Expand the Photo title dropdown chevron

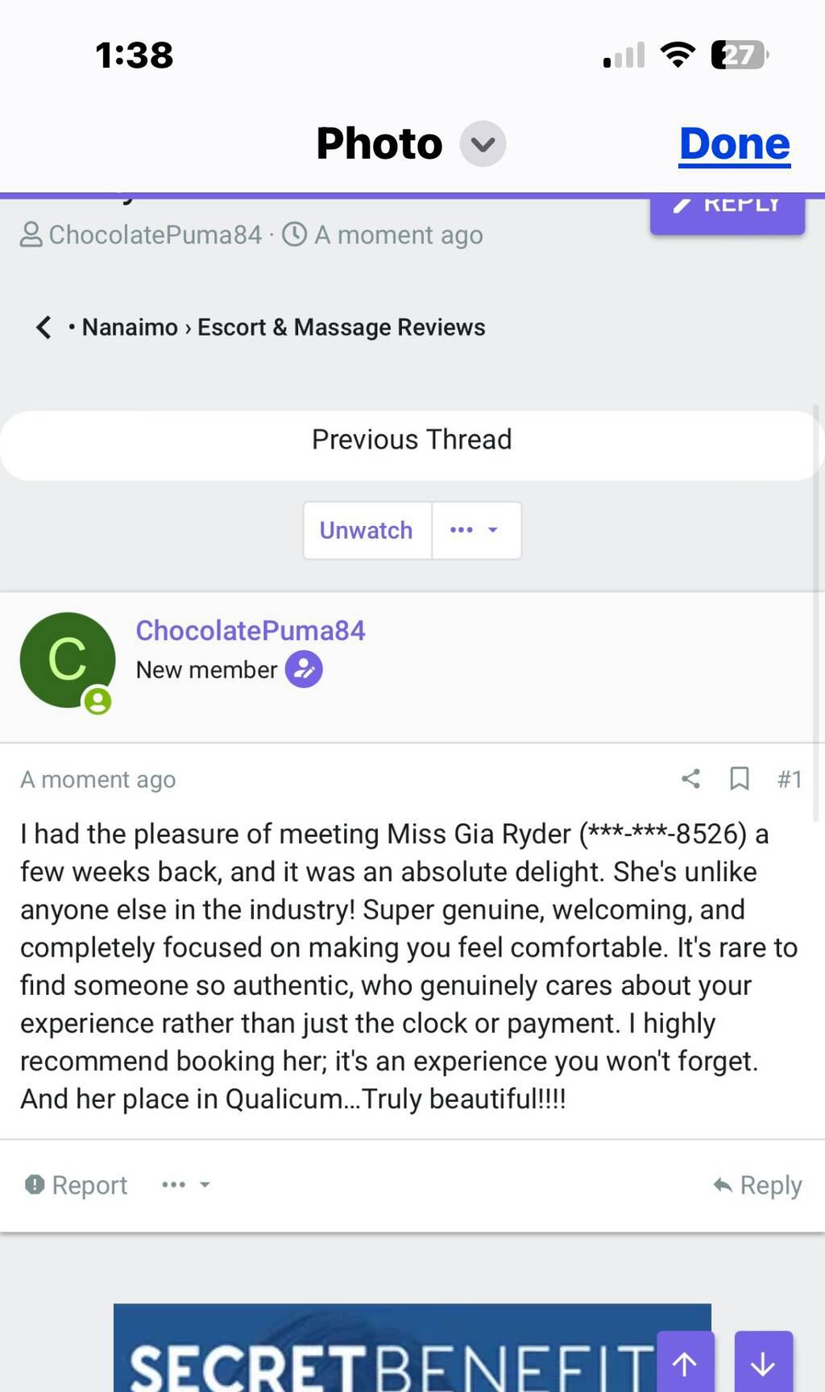pos(483,144)
